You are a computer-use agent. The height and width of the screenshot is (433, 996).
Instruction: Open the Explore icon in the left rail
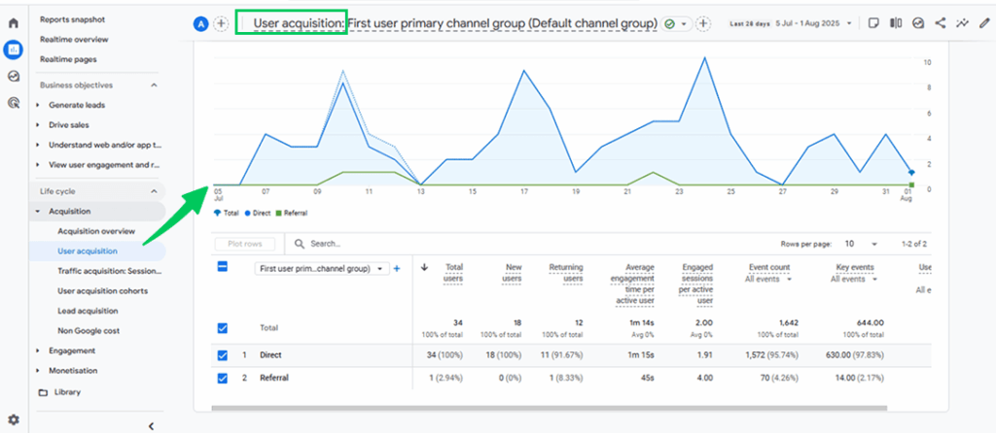click(x=14, y=76)
